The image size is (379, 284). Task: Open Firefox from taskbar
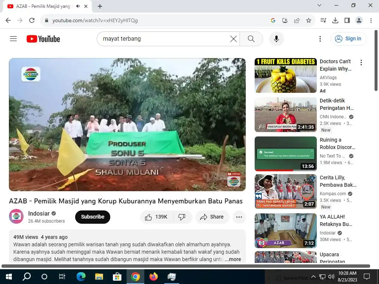click(x=154, y=277)
